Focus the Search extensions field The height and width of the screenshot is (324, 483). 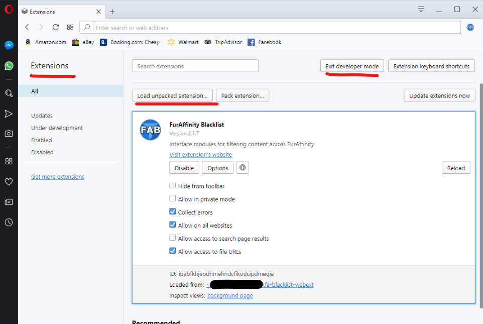coord(195,66)
